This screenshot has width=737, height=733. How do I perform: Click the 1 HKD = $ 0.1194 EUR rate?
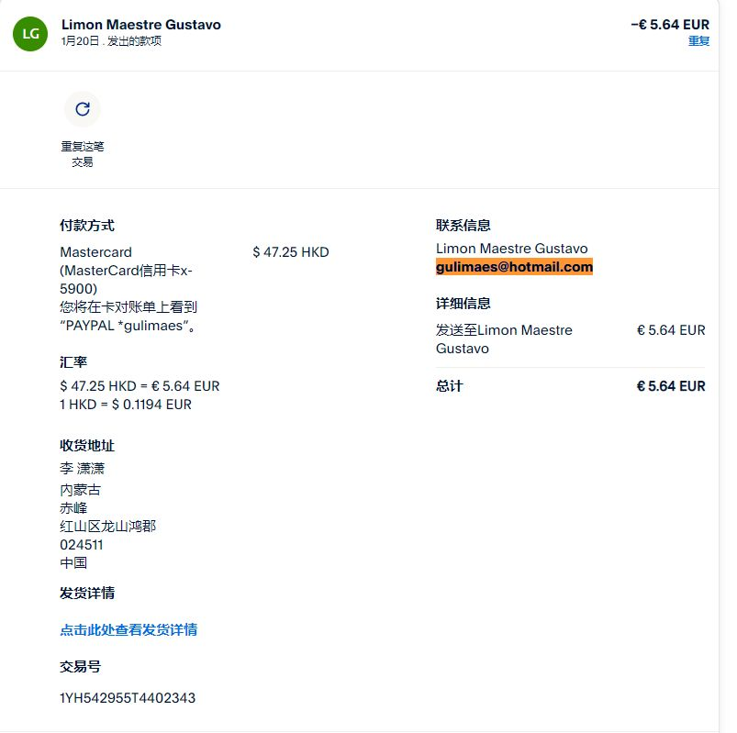click(x=126, y=405)
